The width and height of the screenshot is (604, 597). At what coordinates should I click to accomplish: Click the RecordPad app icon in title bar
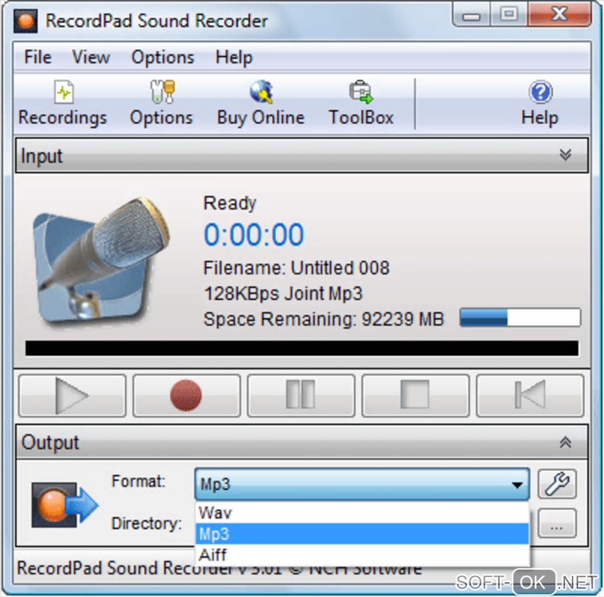coord(25,21)
